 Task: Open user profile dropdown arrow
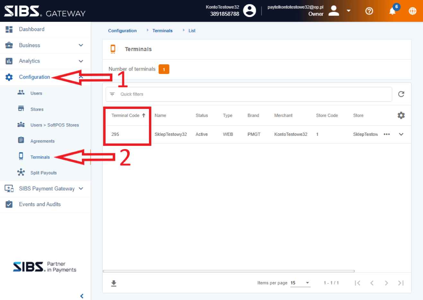[348, 11]
